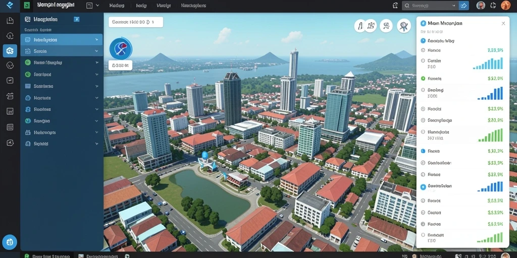Open the first user avatar in top bar
Viewport: 517px width, 258px height.
pos(481,5)
